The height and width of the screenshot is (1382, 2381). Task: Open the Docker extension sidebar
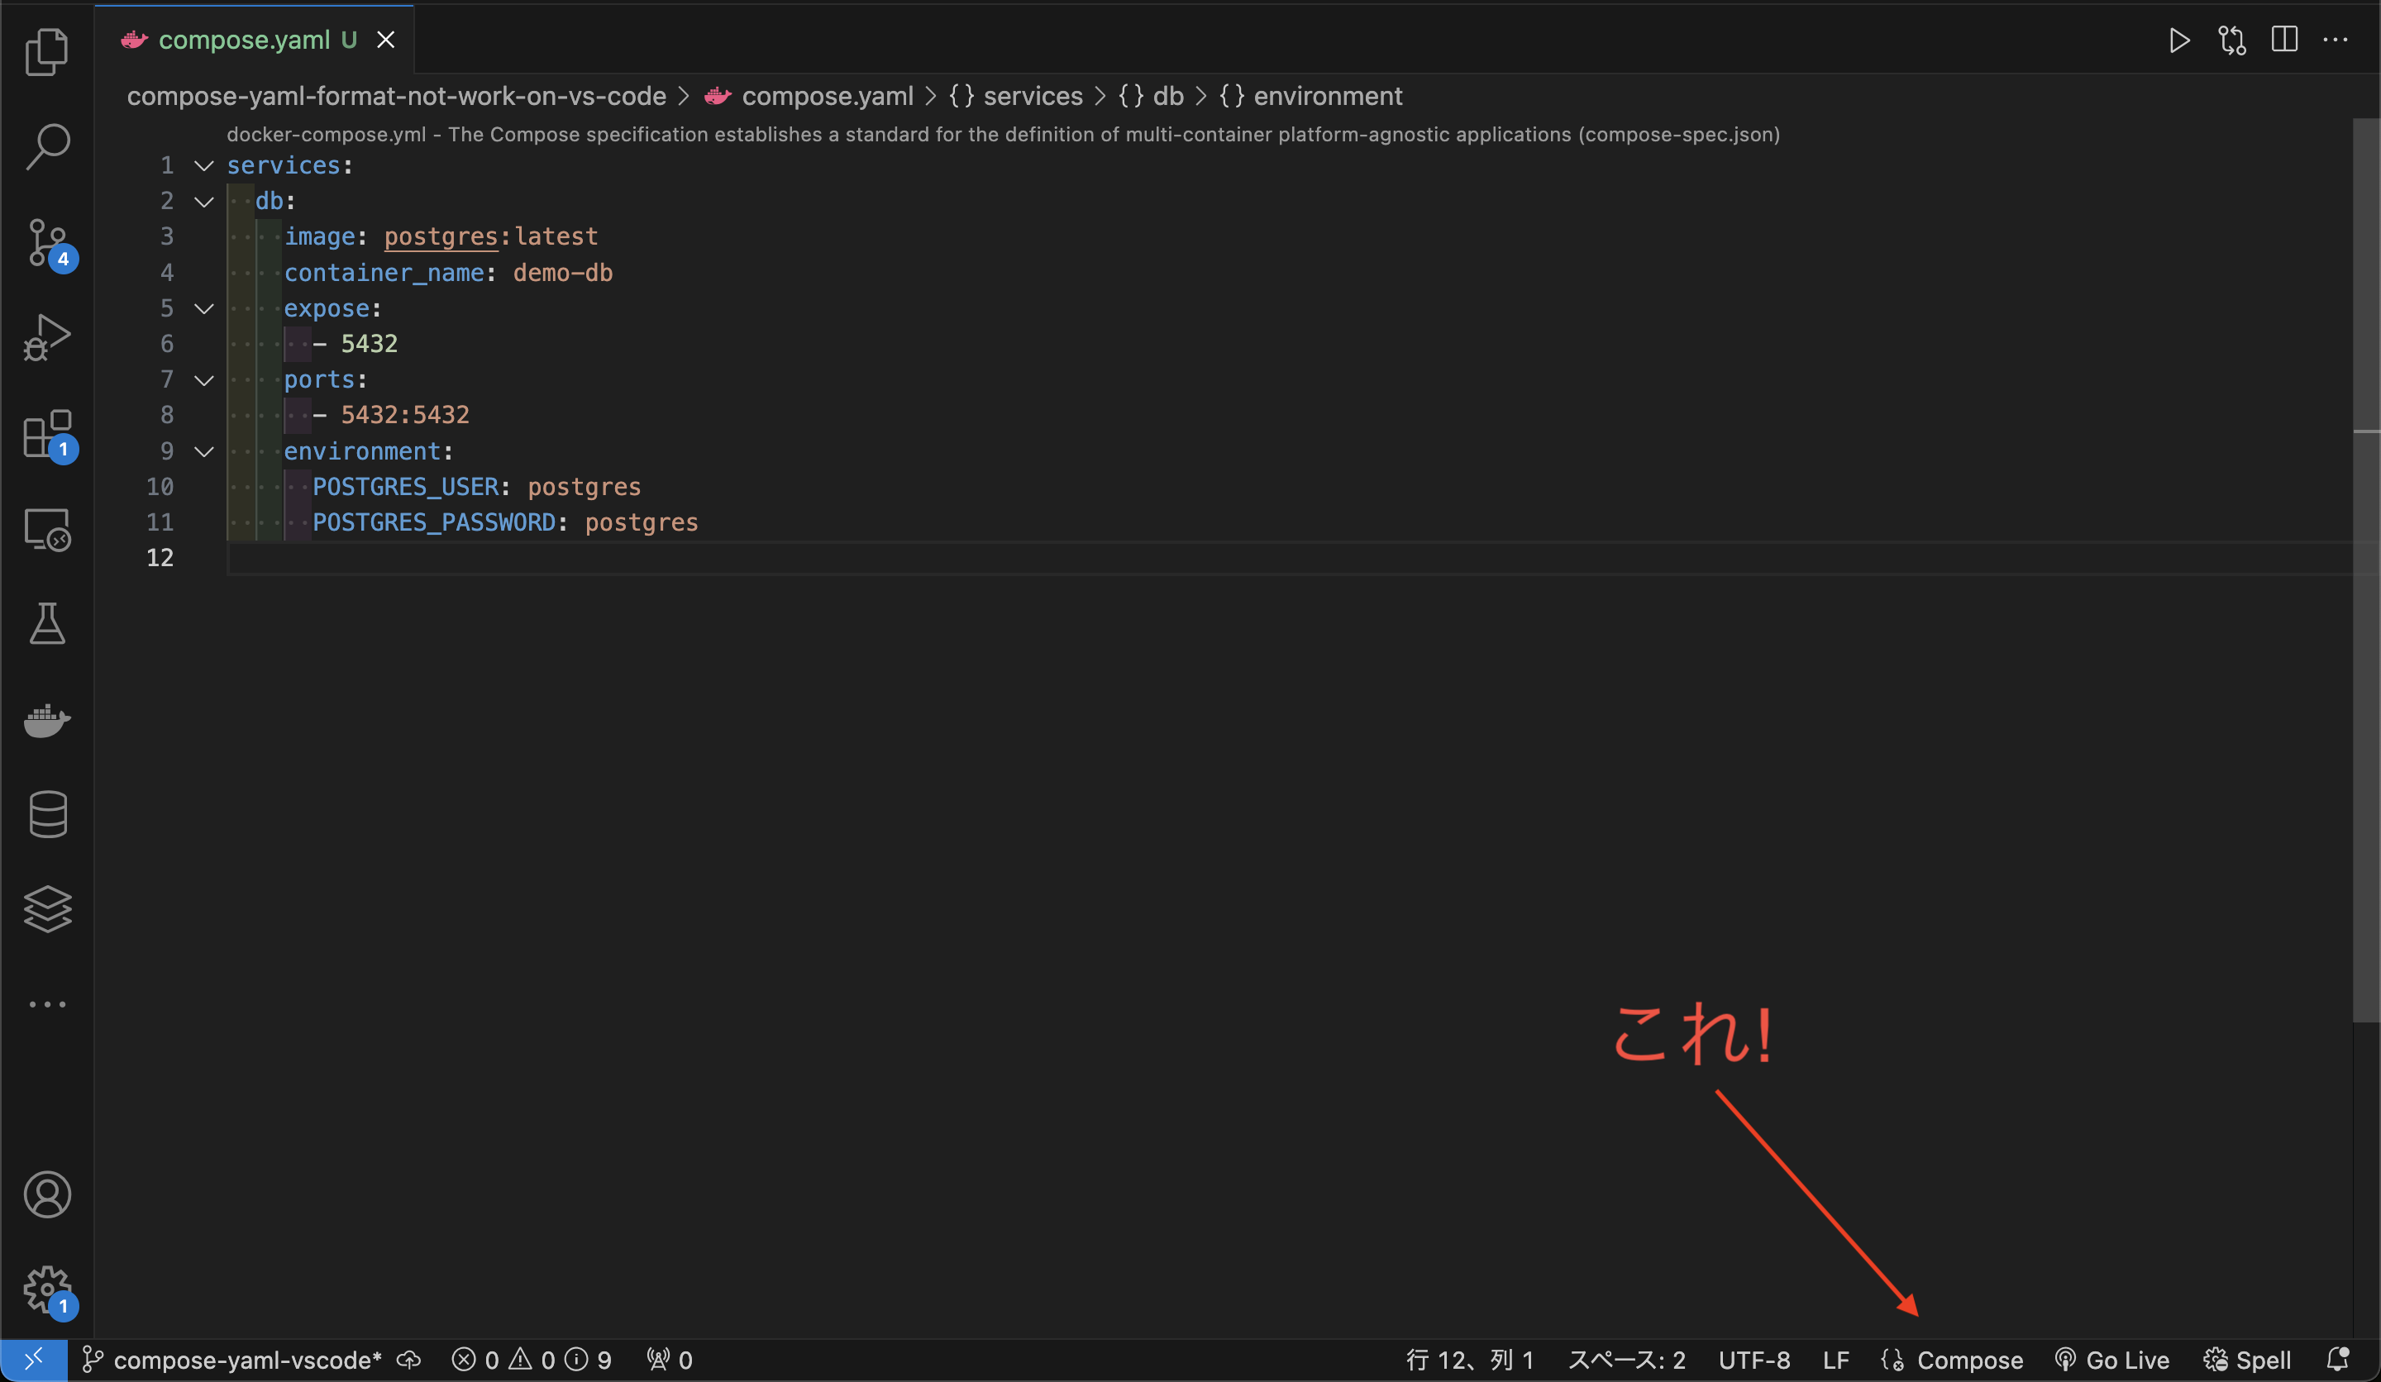46,721
